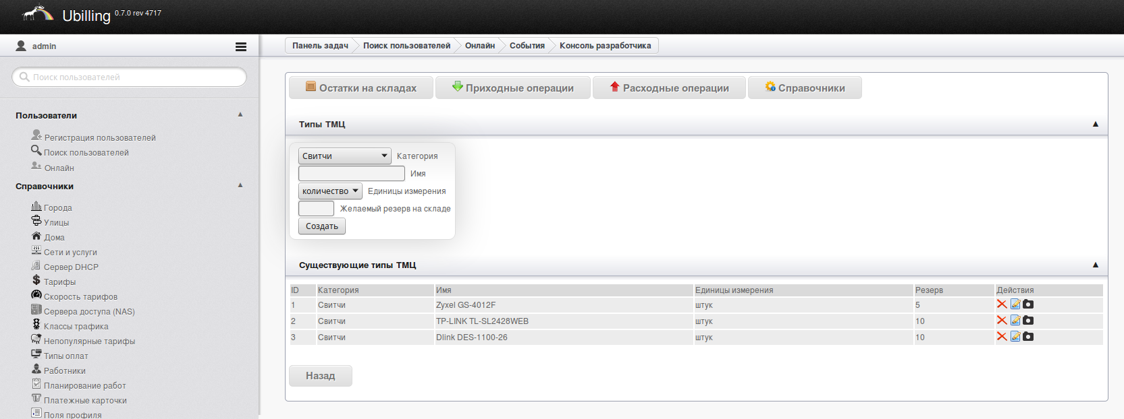This screenshot has width=1124, height=419.
Task: Open photo icon for TP-LINK TL-SL2428WEB
Action: point(1028,321)
